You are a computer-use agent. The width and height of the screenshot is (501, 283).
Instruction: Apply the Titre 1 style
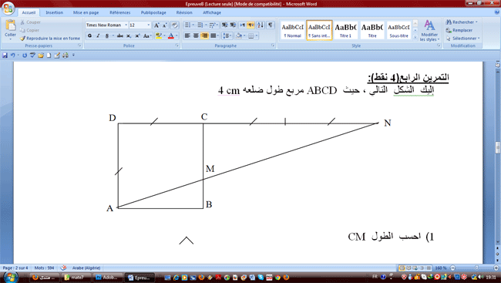coord(345,30)
